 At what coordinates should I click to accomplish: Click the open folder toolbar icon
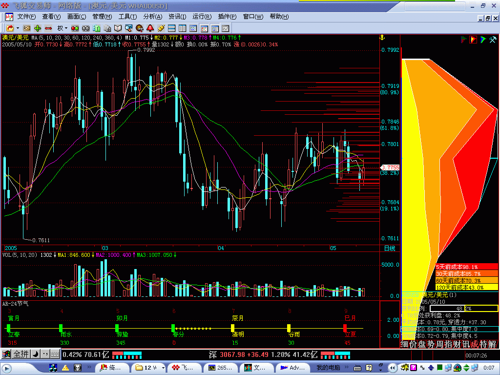point(10,28)
